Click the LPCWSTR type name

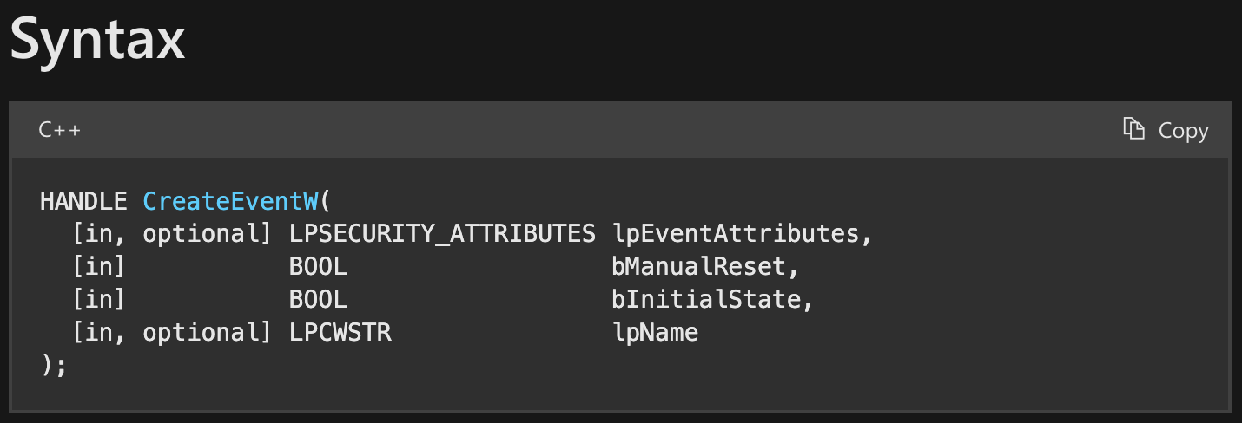click(340, 332)
